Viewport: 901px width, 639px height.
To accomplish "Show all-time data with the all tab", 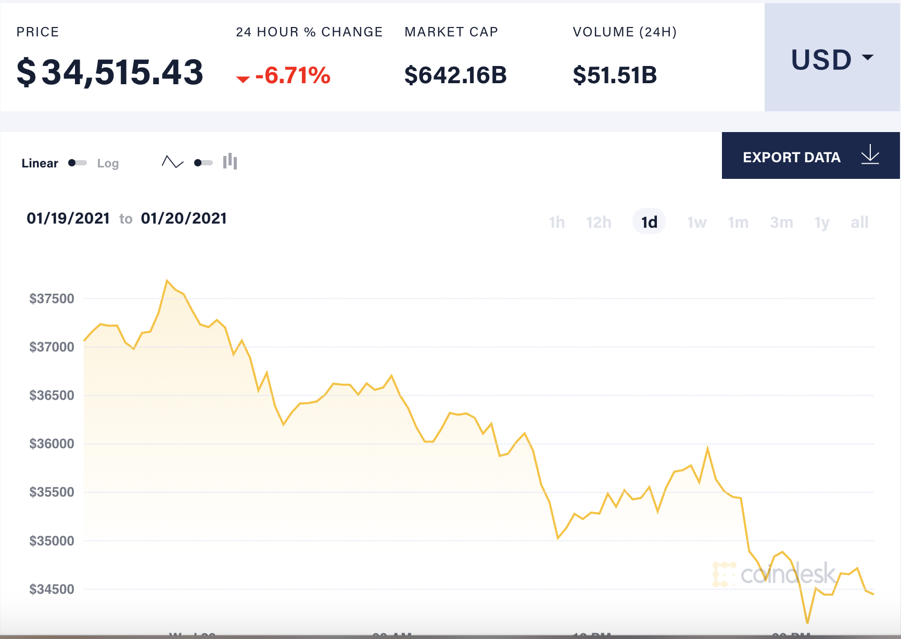I will [x=860, y=221].
